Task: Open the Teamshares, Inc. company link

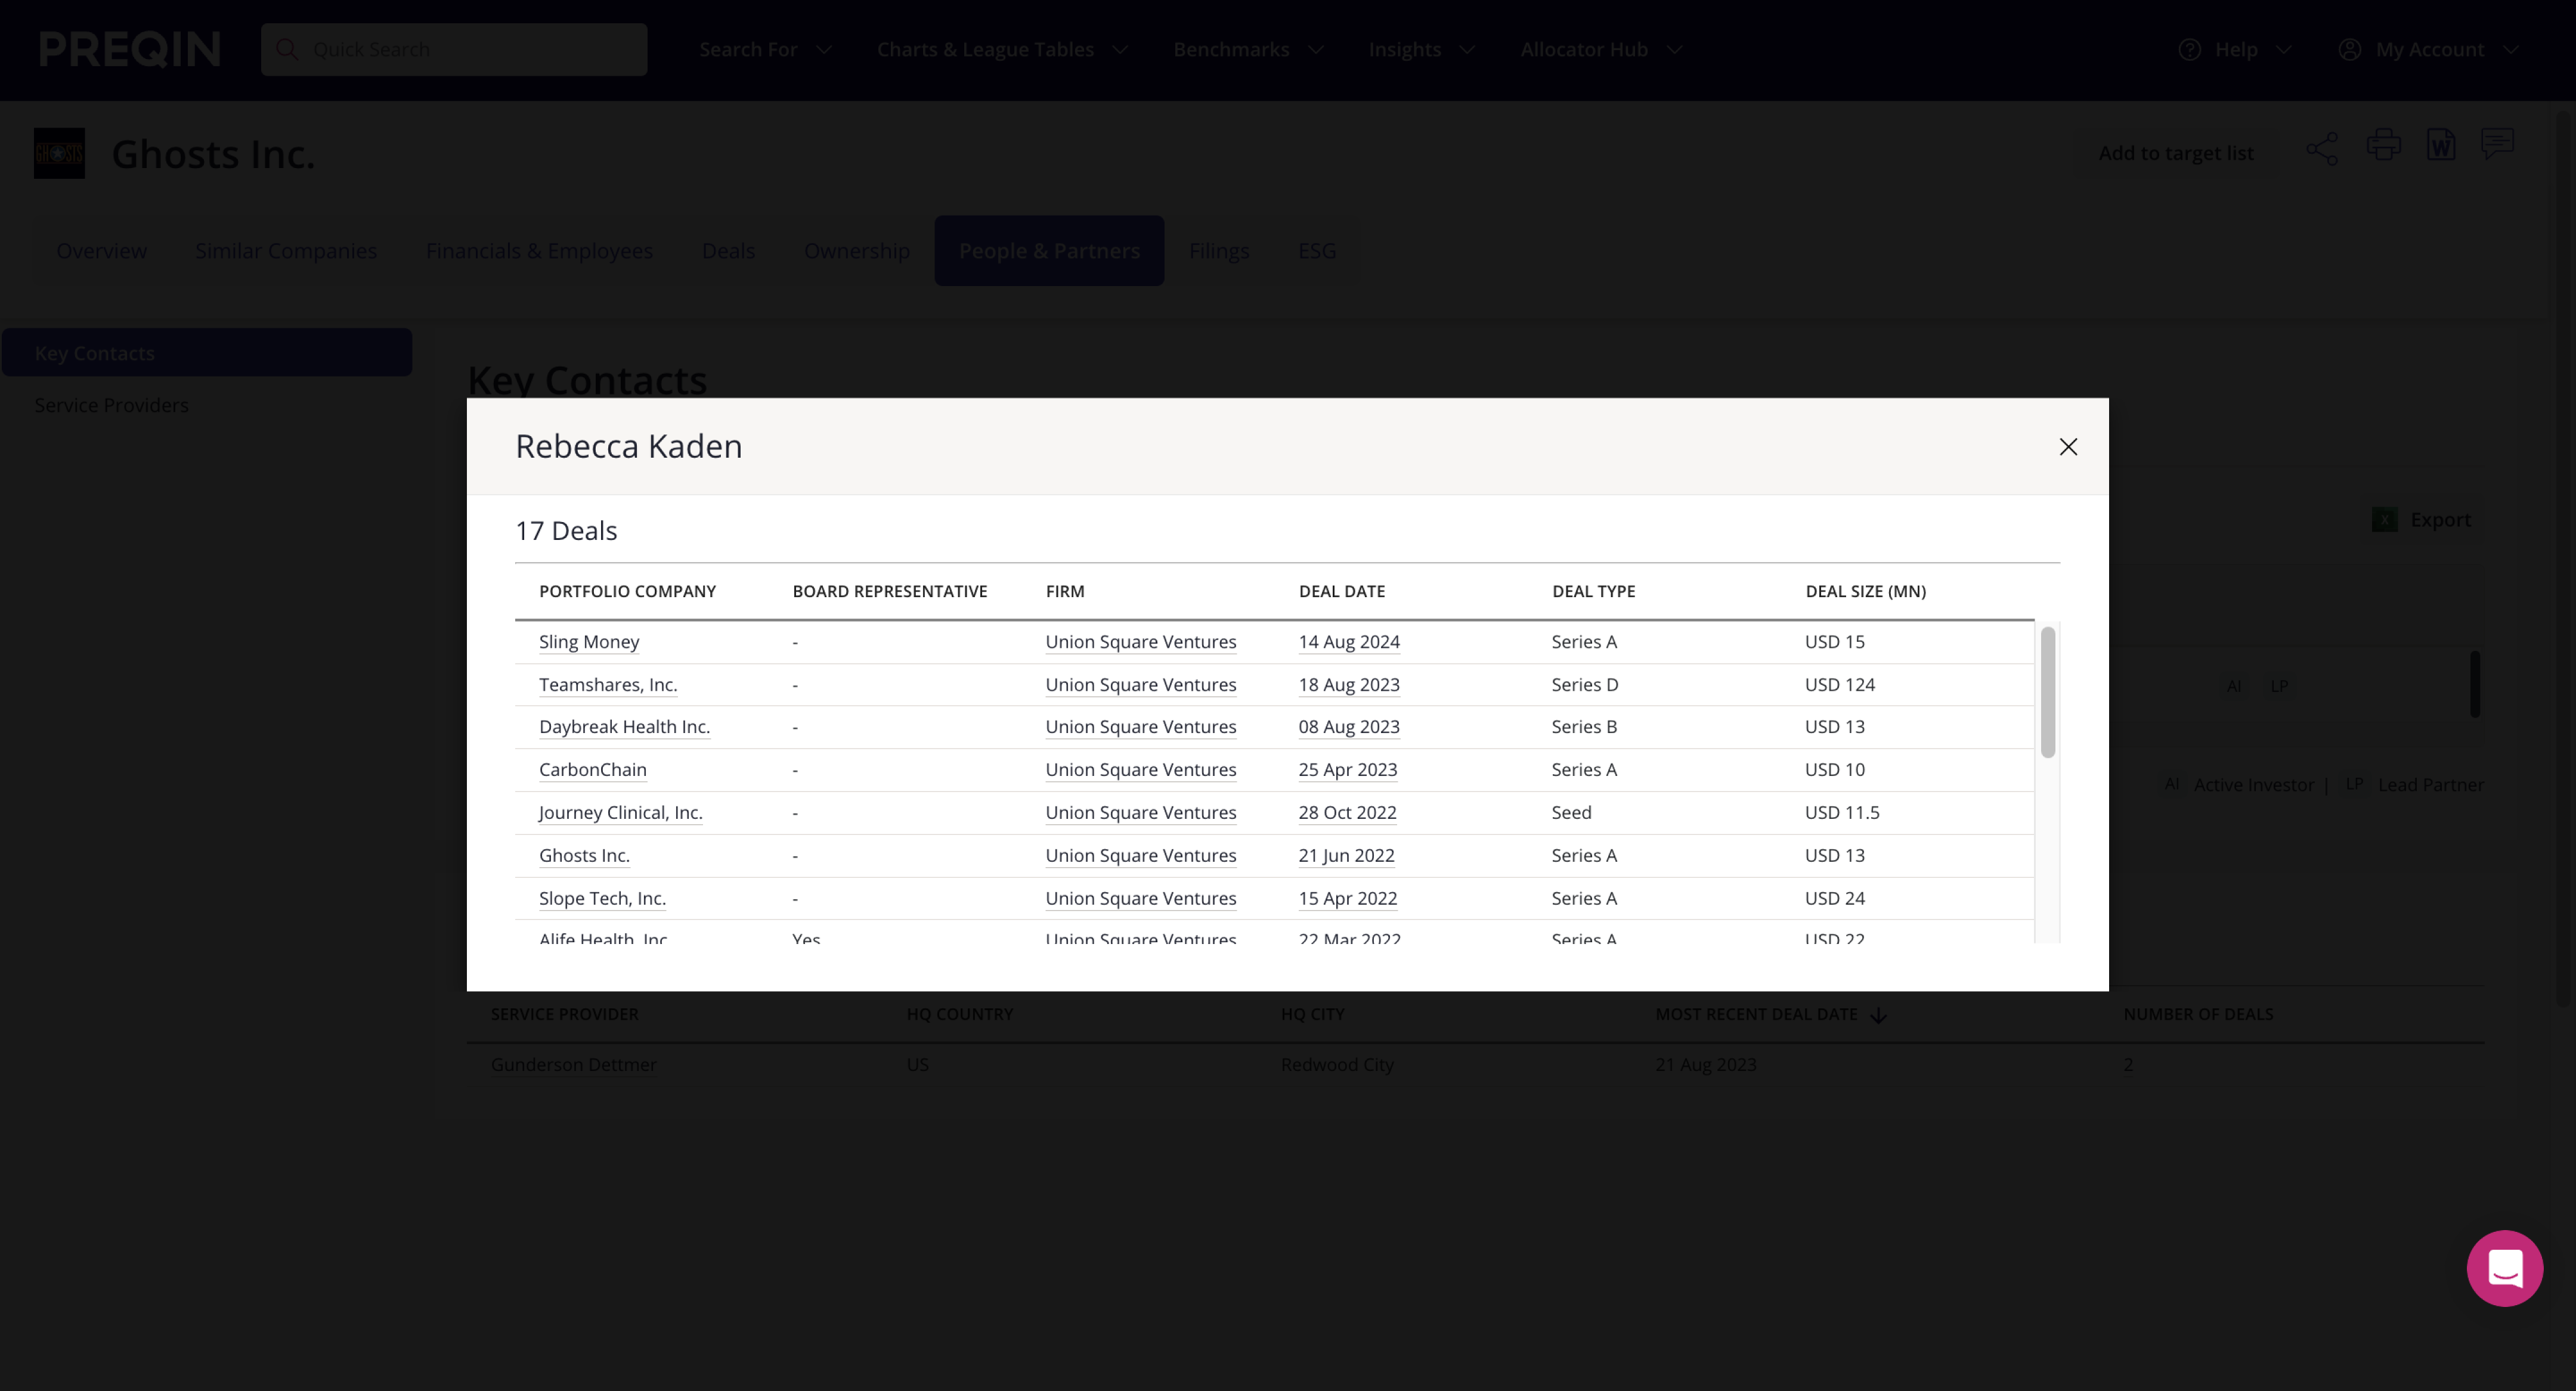Action: click(608, 685)
